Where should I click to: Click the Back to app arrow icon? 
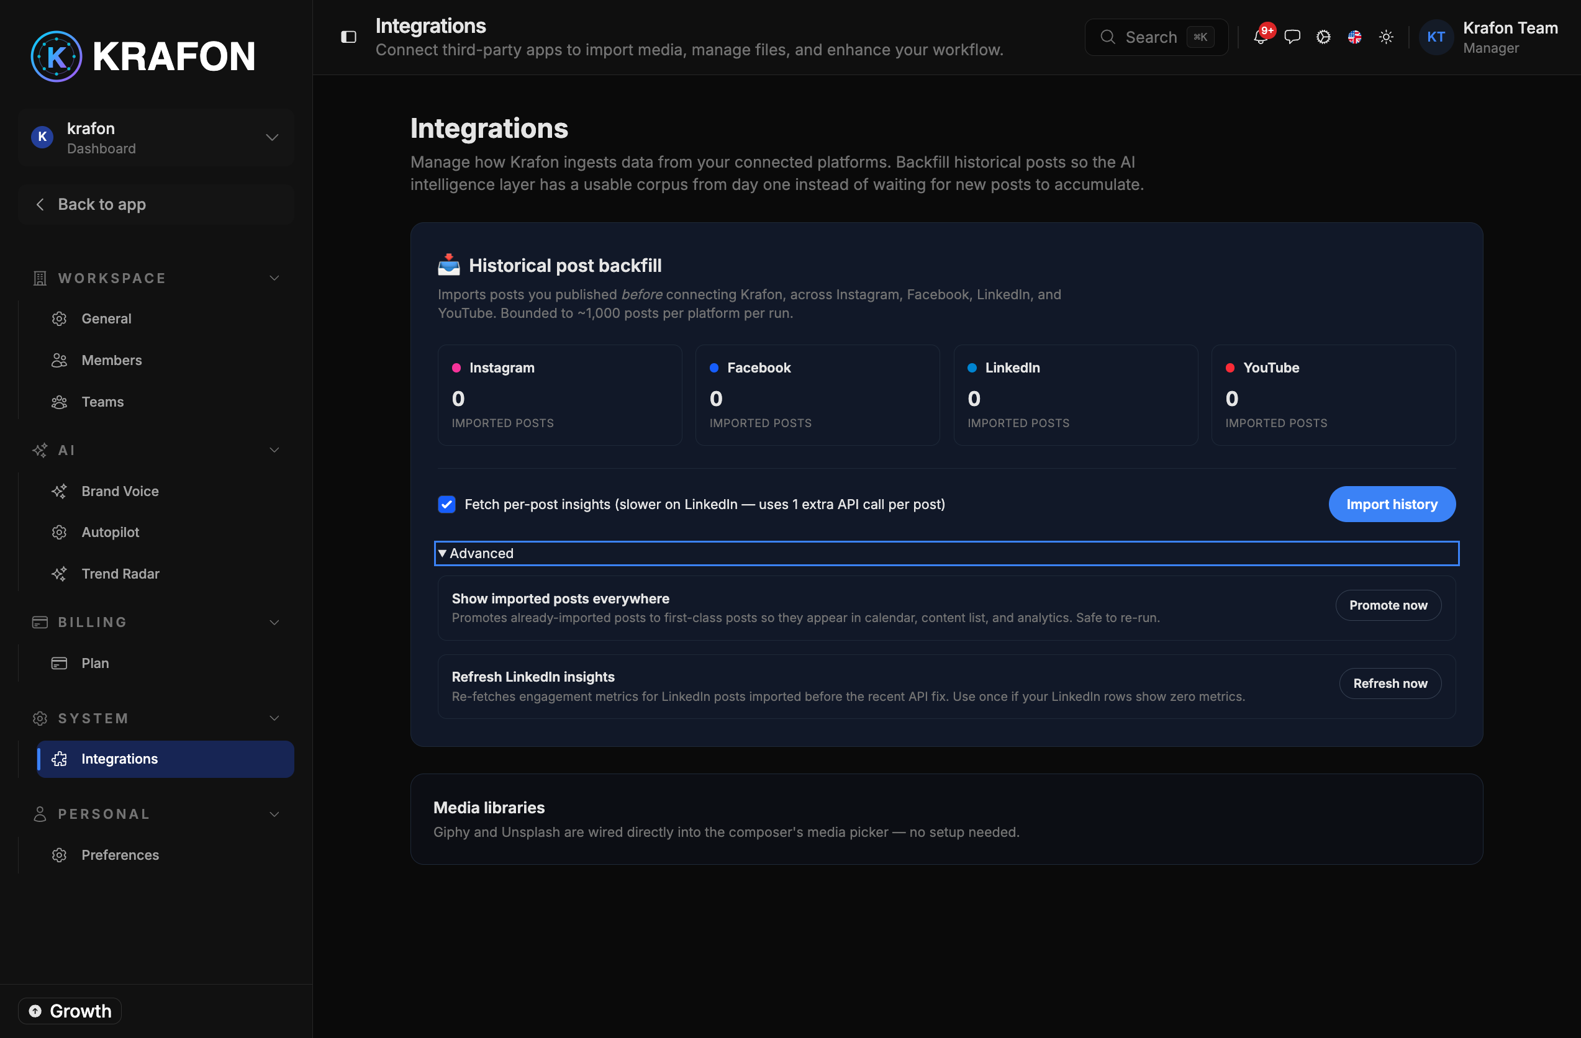click(40, 204)
